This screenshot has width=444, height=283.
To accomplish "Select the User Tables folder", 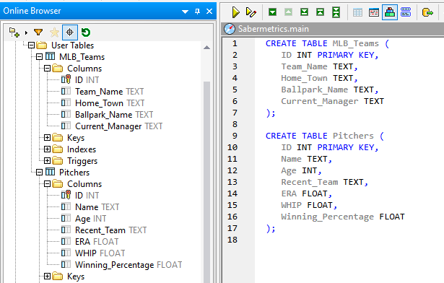I will click(72, 45).
